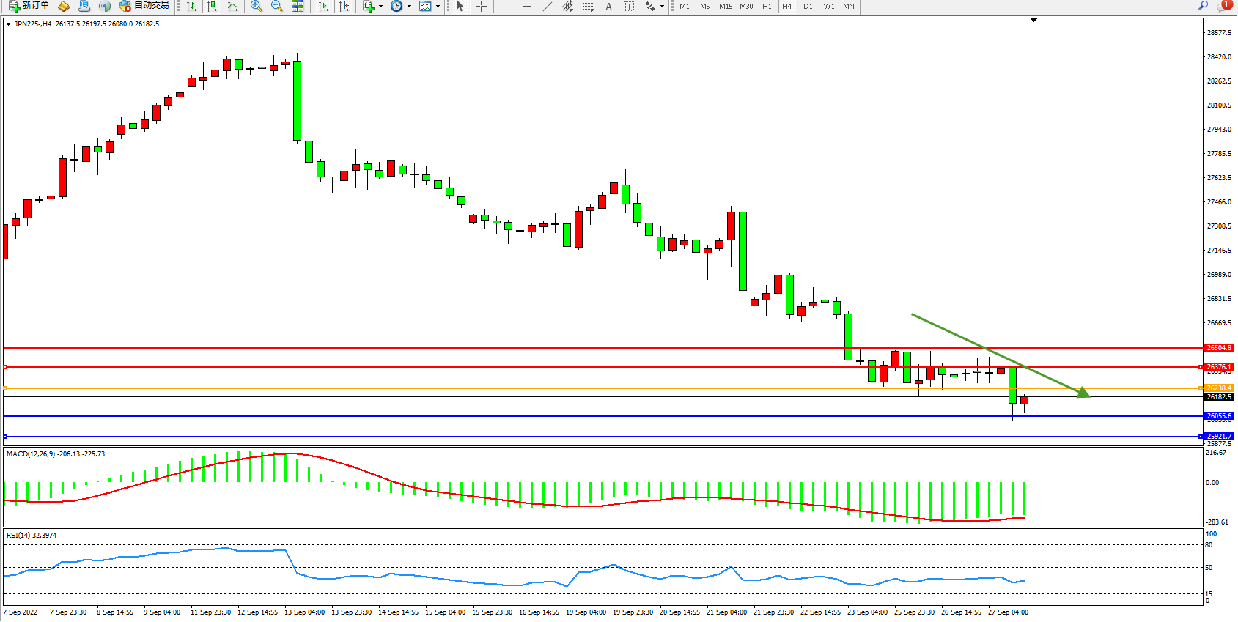Switch chart to line chart view
The height and width of the screenshot is (622, 1238).
(x=232, y=6)
